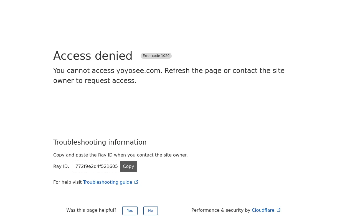Click the horizontal divider above feedback section
The image size is (355, 222).
pyautogui.click(x=177, y=199)
